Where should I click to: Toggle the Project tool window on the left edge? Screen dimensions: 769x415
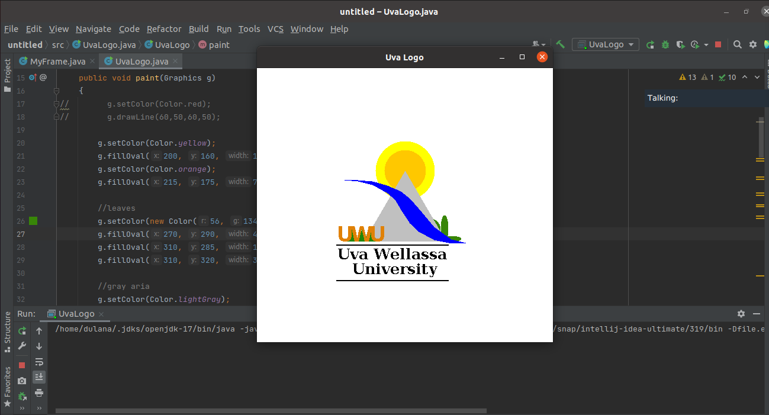click(x=7, y=75)
